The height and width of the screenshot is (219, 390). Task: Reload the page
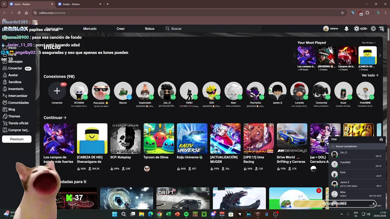tap(19, 13)
